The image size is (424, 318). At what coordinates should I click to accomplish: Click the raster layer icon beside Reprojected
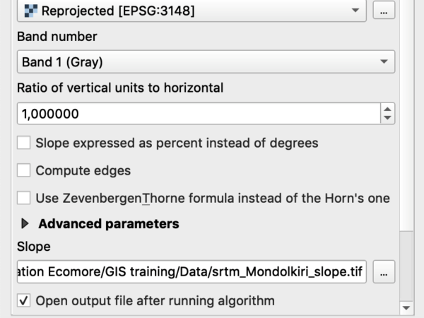point(30,11)
